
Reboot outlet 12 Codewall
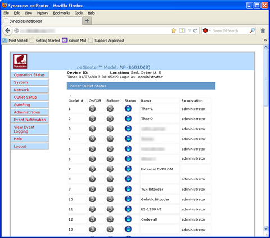coord(110,219)
